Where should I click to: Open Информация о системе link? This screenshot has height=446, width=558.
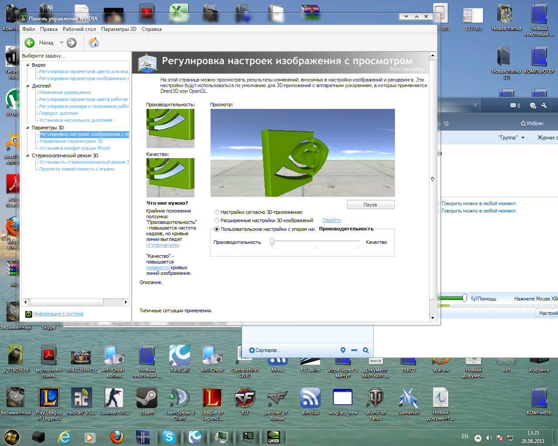(x=58, y=314)
